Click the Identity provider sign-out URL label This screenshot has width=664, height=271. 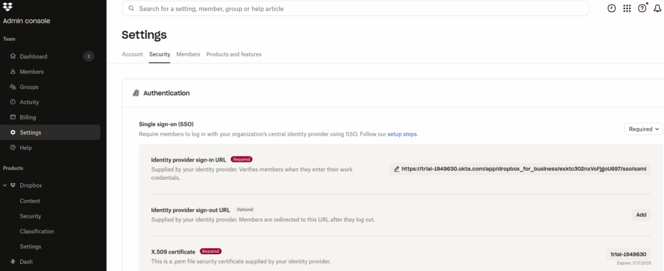pos(191,210)
